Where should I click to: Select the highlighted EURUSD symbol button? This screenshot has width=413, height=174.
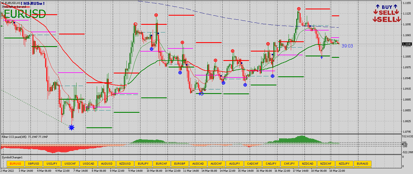pos(15,163)
